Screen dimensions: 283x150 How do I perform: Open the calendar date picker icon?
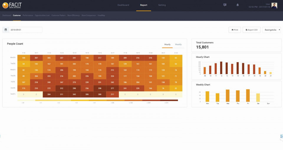6,30
